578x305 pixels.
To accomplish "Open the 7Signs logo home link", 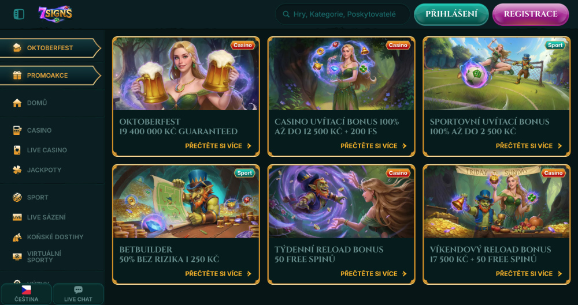I will [55, 14].
